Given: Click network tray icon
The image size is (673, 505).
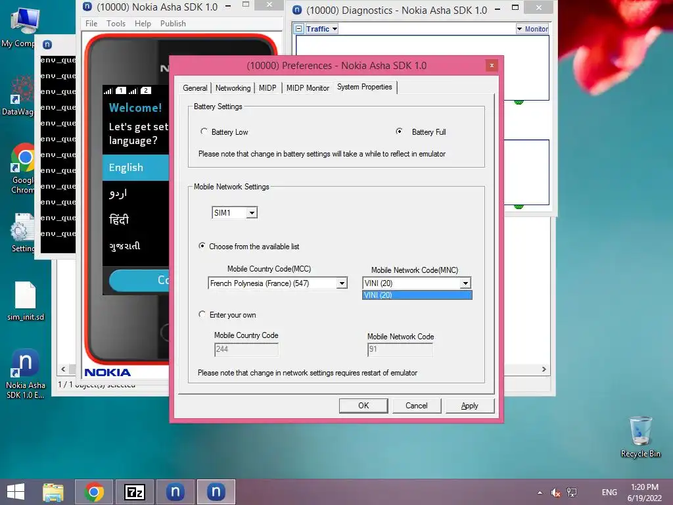Looking at the screenshot, I should click(x=572, y=493).
